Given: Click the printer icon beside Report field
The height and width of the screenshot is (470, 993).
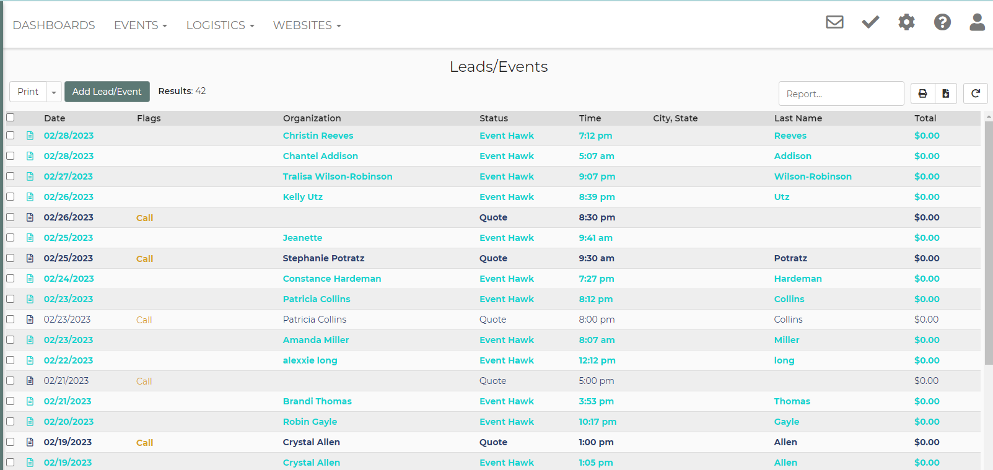Looking at the screenshot, I should pyautogui.click(x=922, y=94).
